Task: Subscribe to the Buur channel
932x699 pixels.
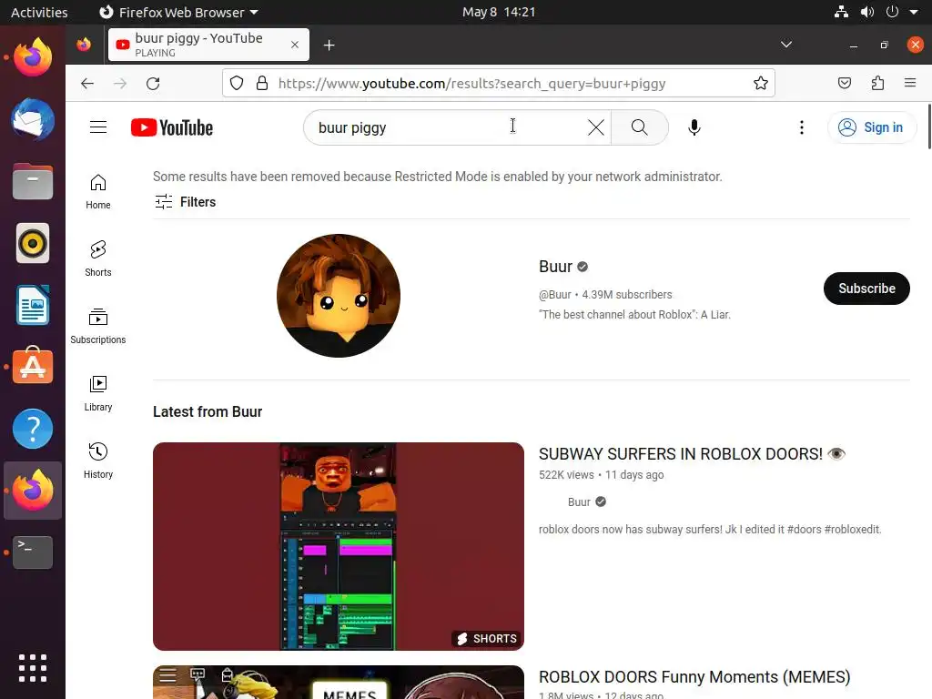Action: (x=866, y=289)
